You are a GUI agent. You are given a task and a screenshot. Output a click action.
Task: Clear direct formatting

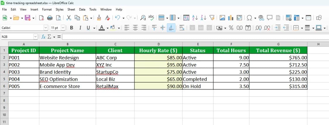tap(107, 18)
